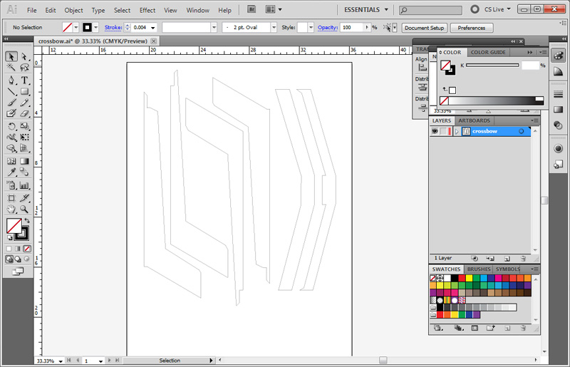Select the Direct Selection tool (white arrow)
Image resolution: width=570 pixels, height=367 pixels.
[24, 56]
